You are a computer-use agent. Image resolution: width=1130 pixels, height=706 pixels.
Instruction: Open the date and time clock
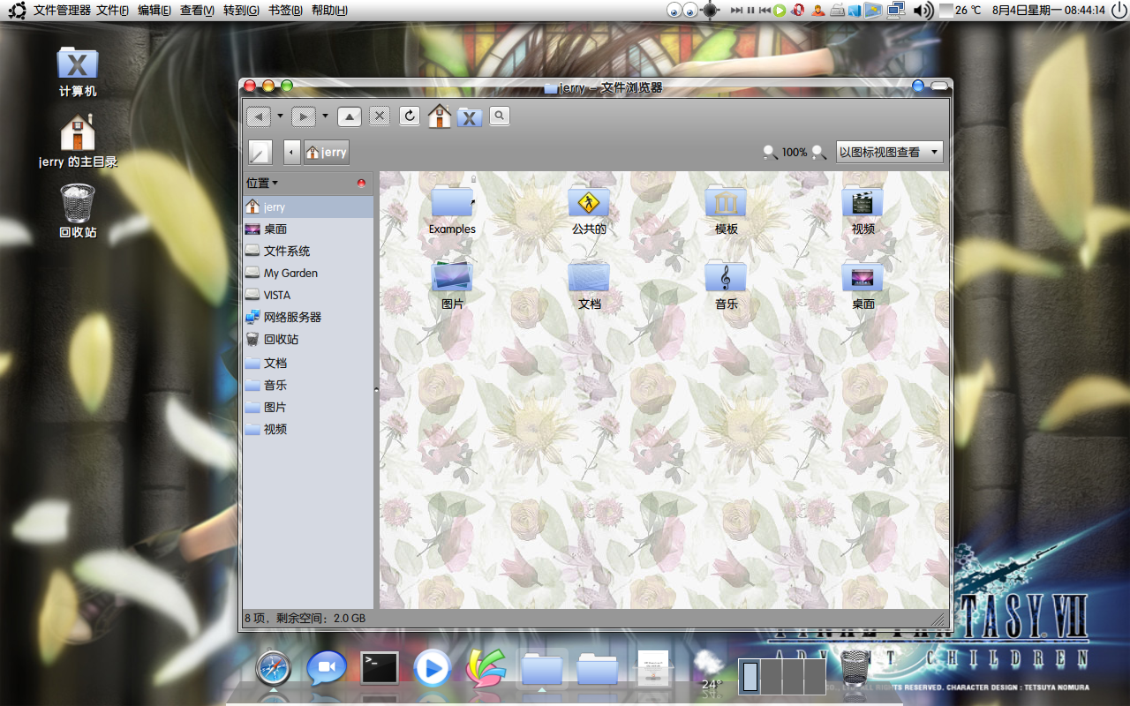point(1049,11)
